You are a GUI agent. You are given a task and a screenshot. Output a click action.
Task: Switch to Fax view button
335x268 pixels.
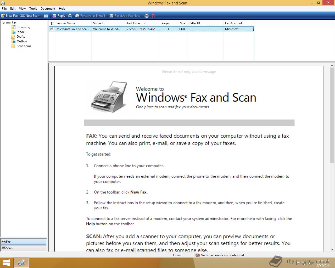[x=24, y=242]
